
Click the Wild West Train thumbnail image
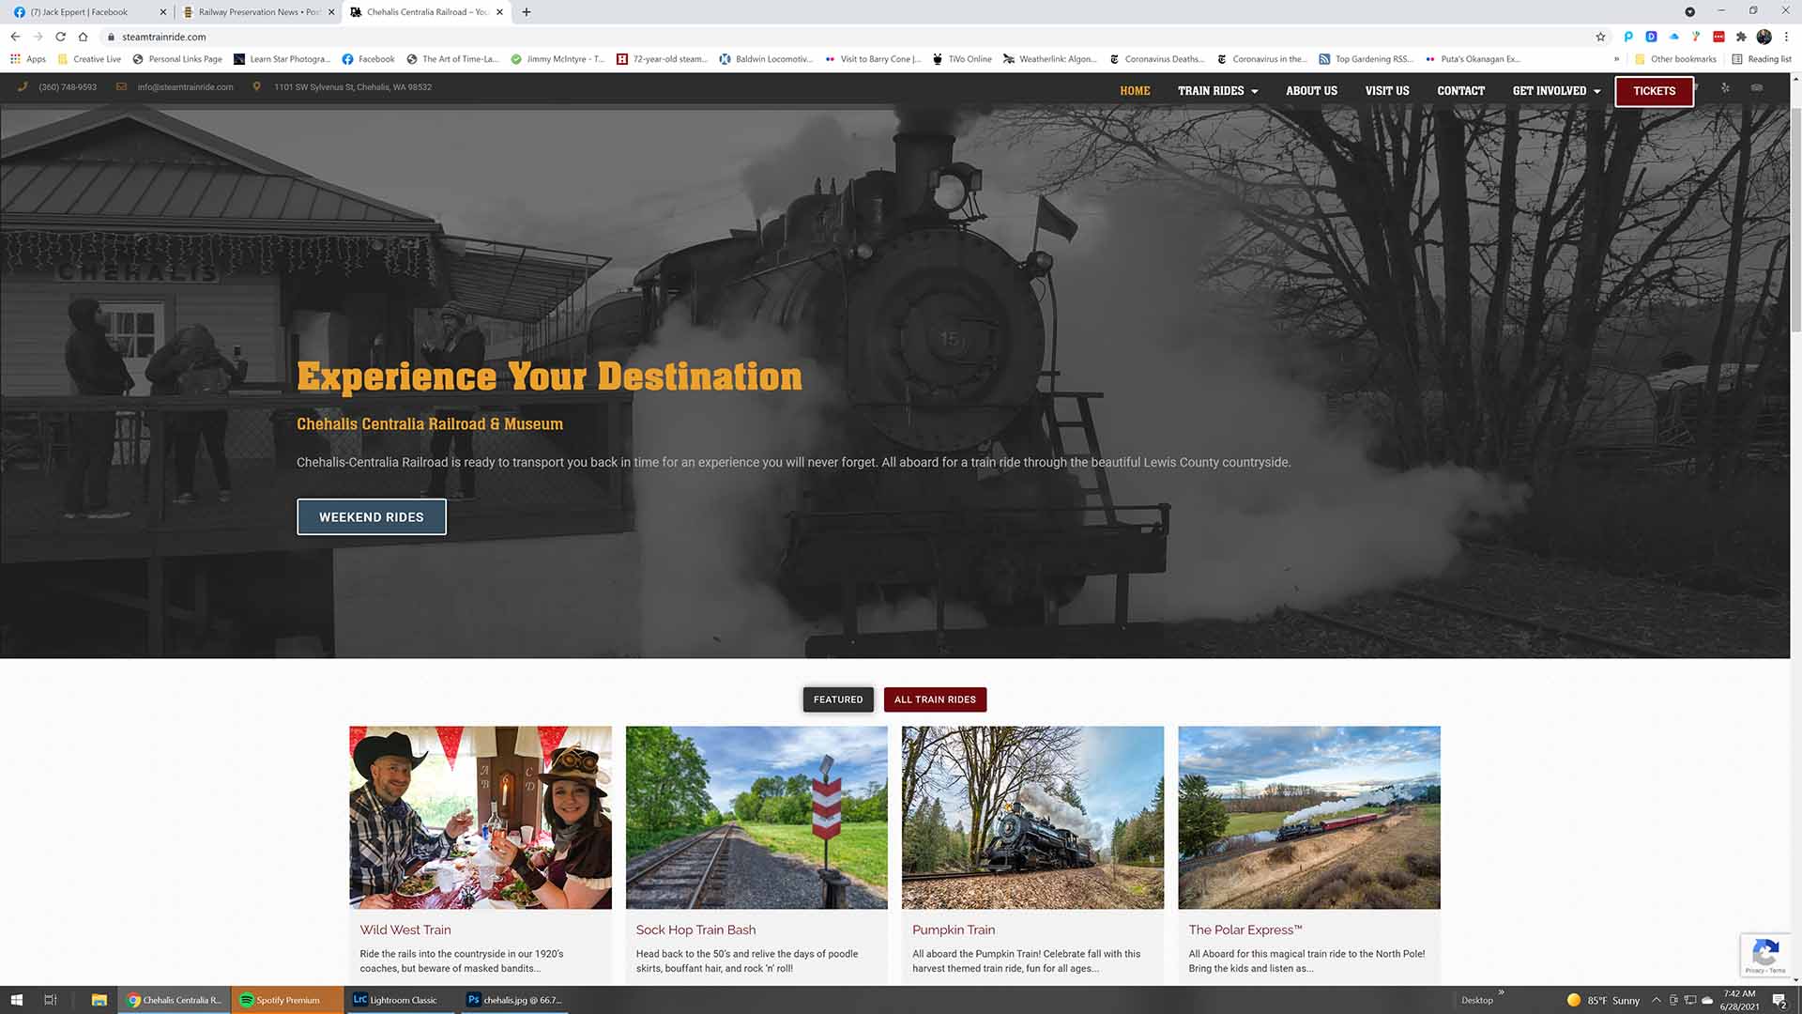click(x=481, y=817)
